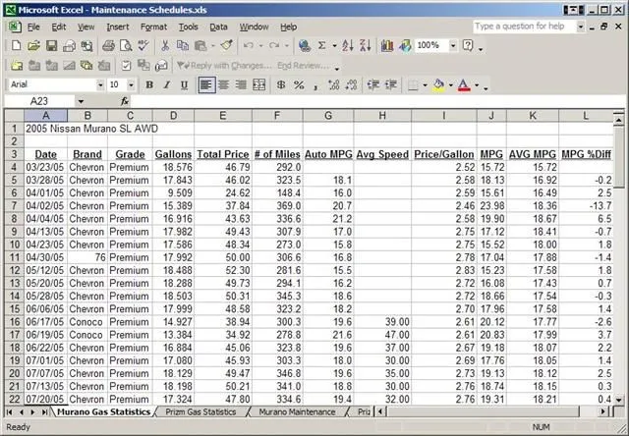Copy the selection using the Copy icon

point(183,46)
